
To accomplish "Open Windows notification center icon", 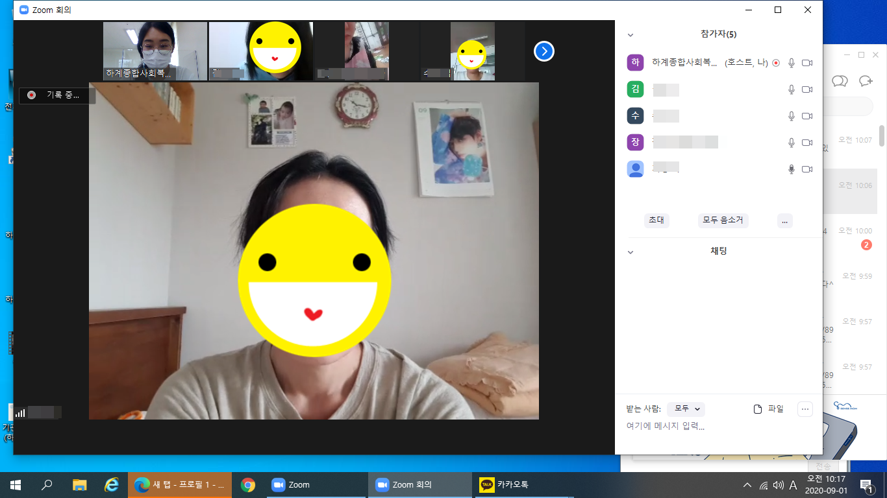I will 866,484.
